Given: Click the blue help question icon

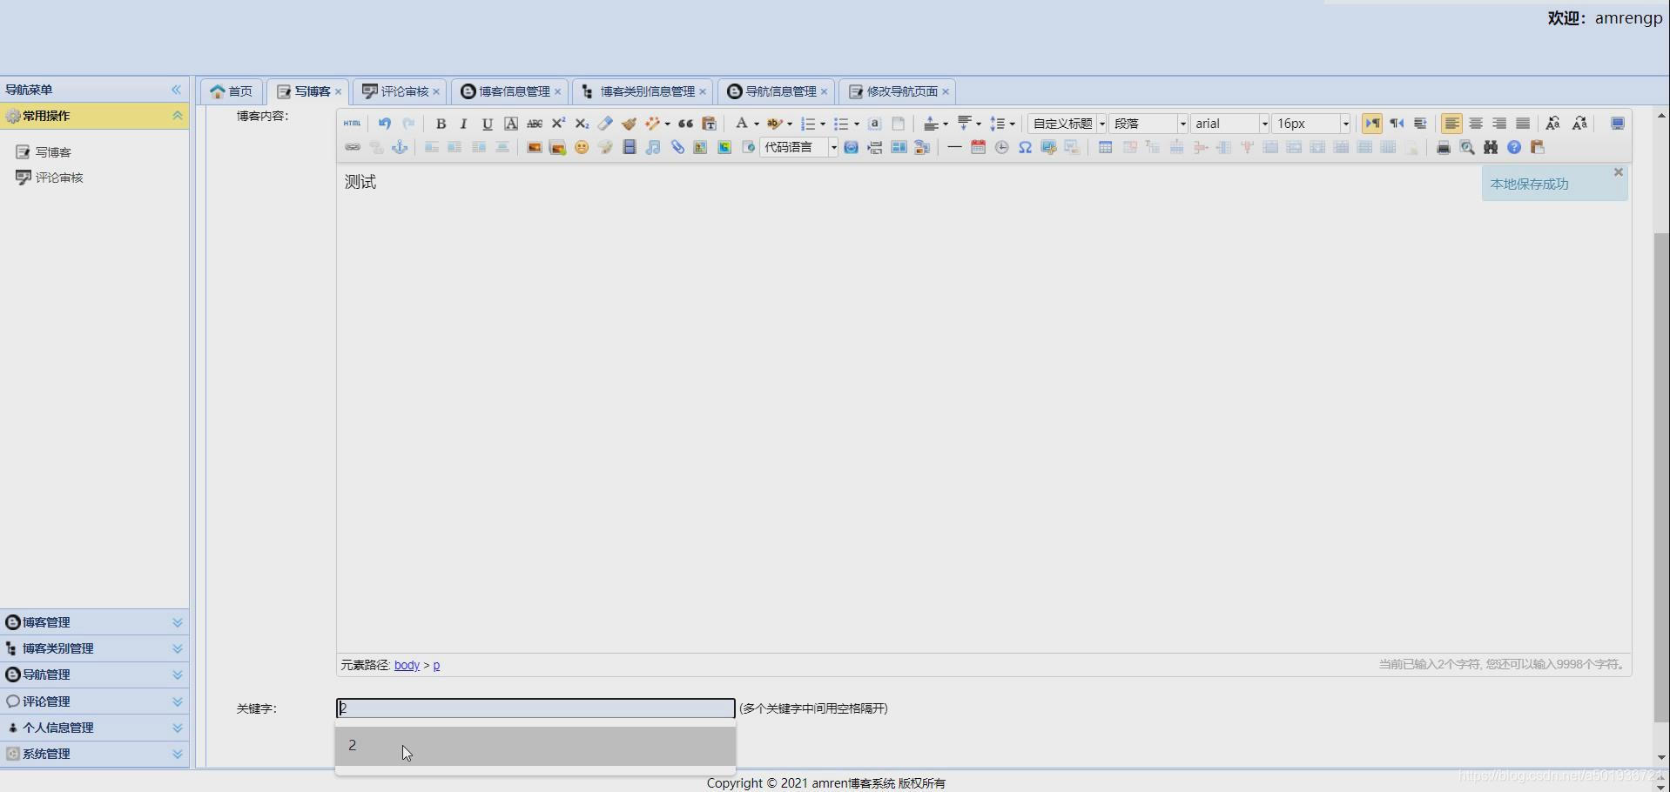Looking at the screenshot, I should 1514,147.
